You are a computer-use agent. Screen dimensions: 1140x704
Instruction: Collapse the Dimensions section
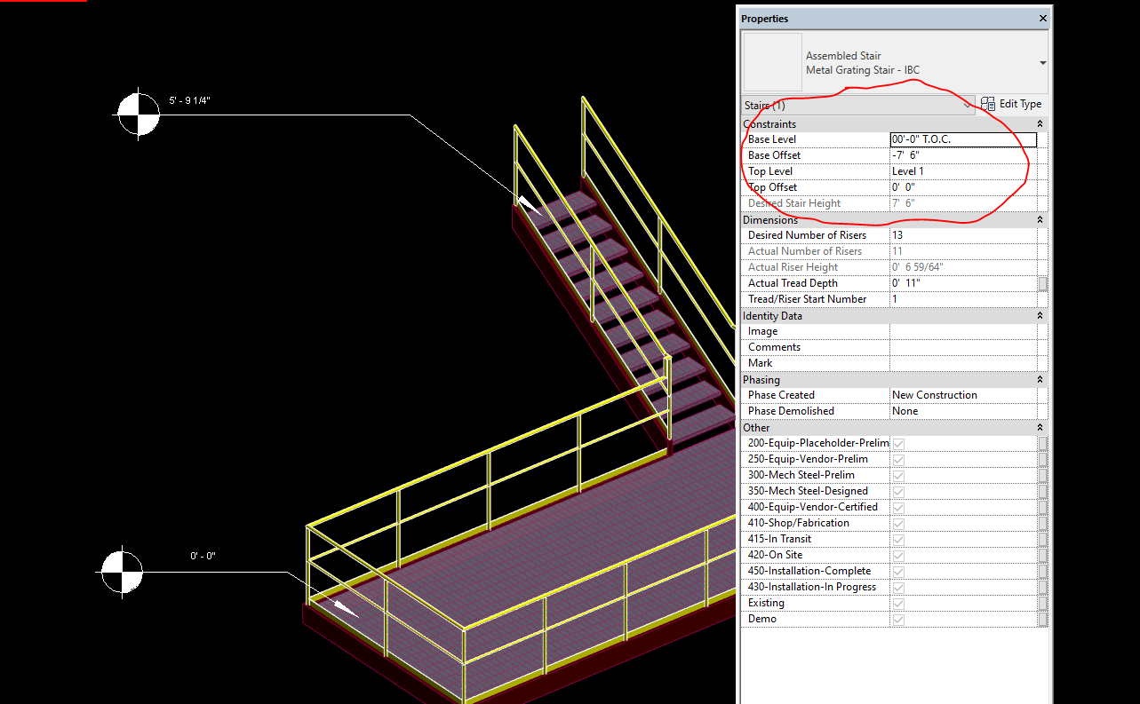(x=1039, y=219)
